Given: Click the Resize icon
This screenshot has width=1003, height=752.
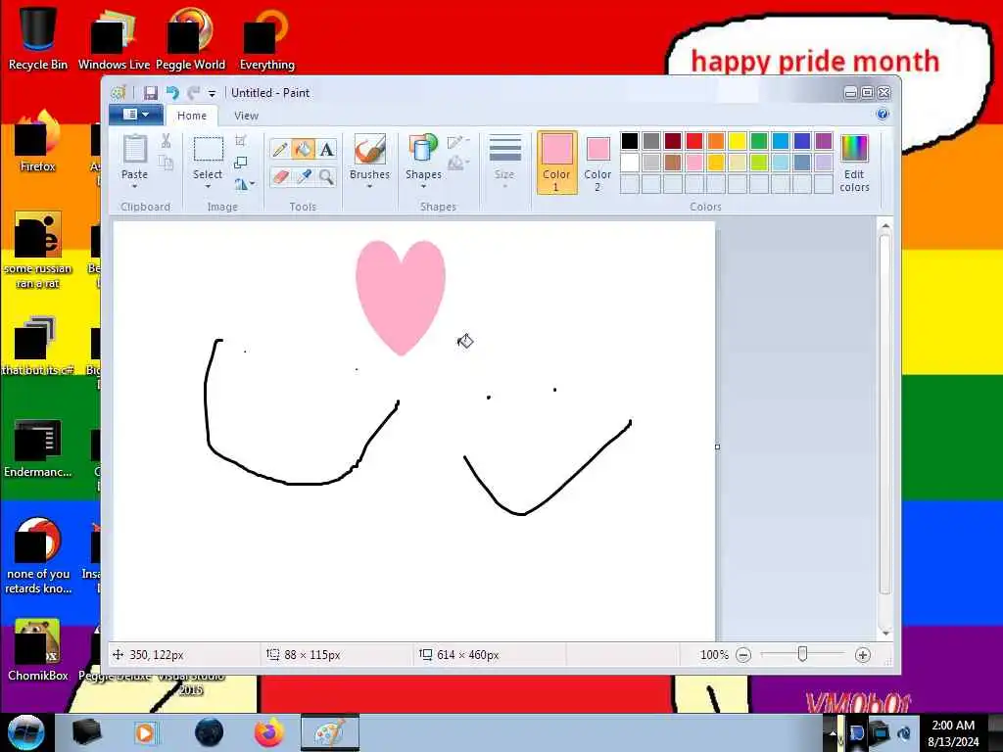Looking at the screenshot, I should coord(241,163).
